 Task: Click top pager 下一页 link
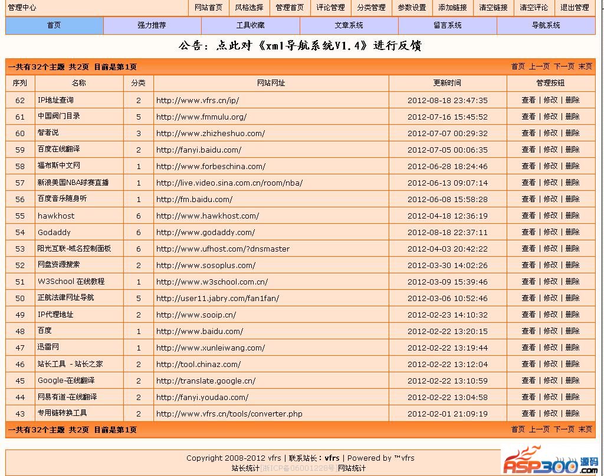[564, 67]
